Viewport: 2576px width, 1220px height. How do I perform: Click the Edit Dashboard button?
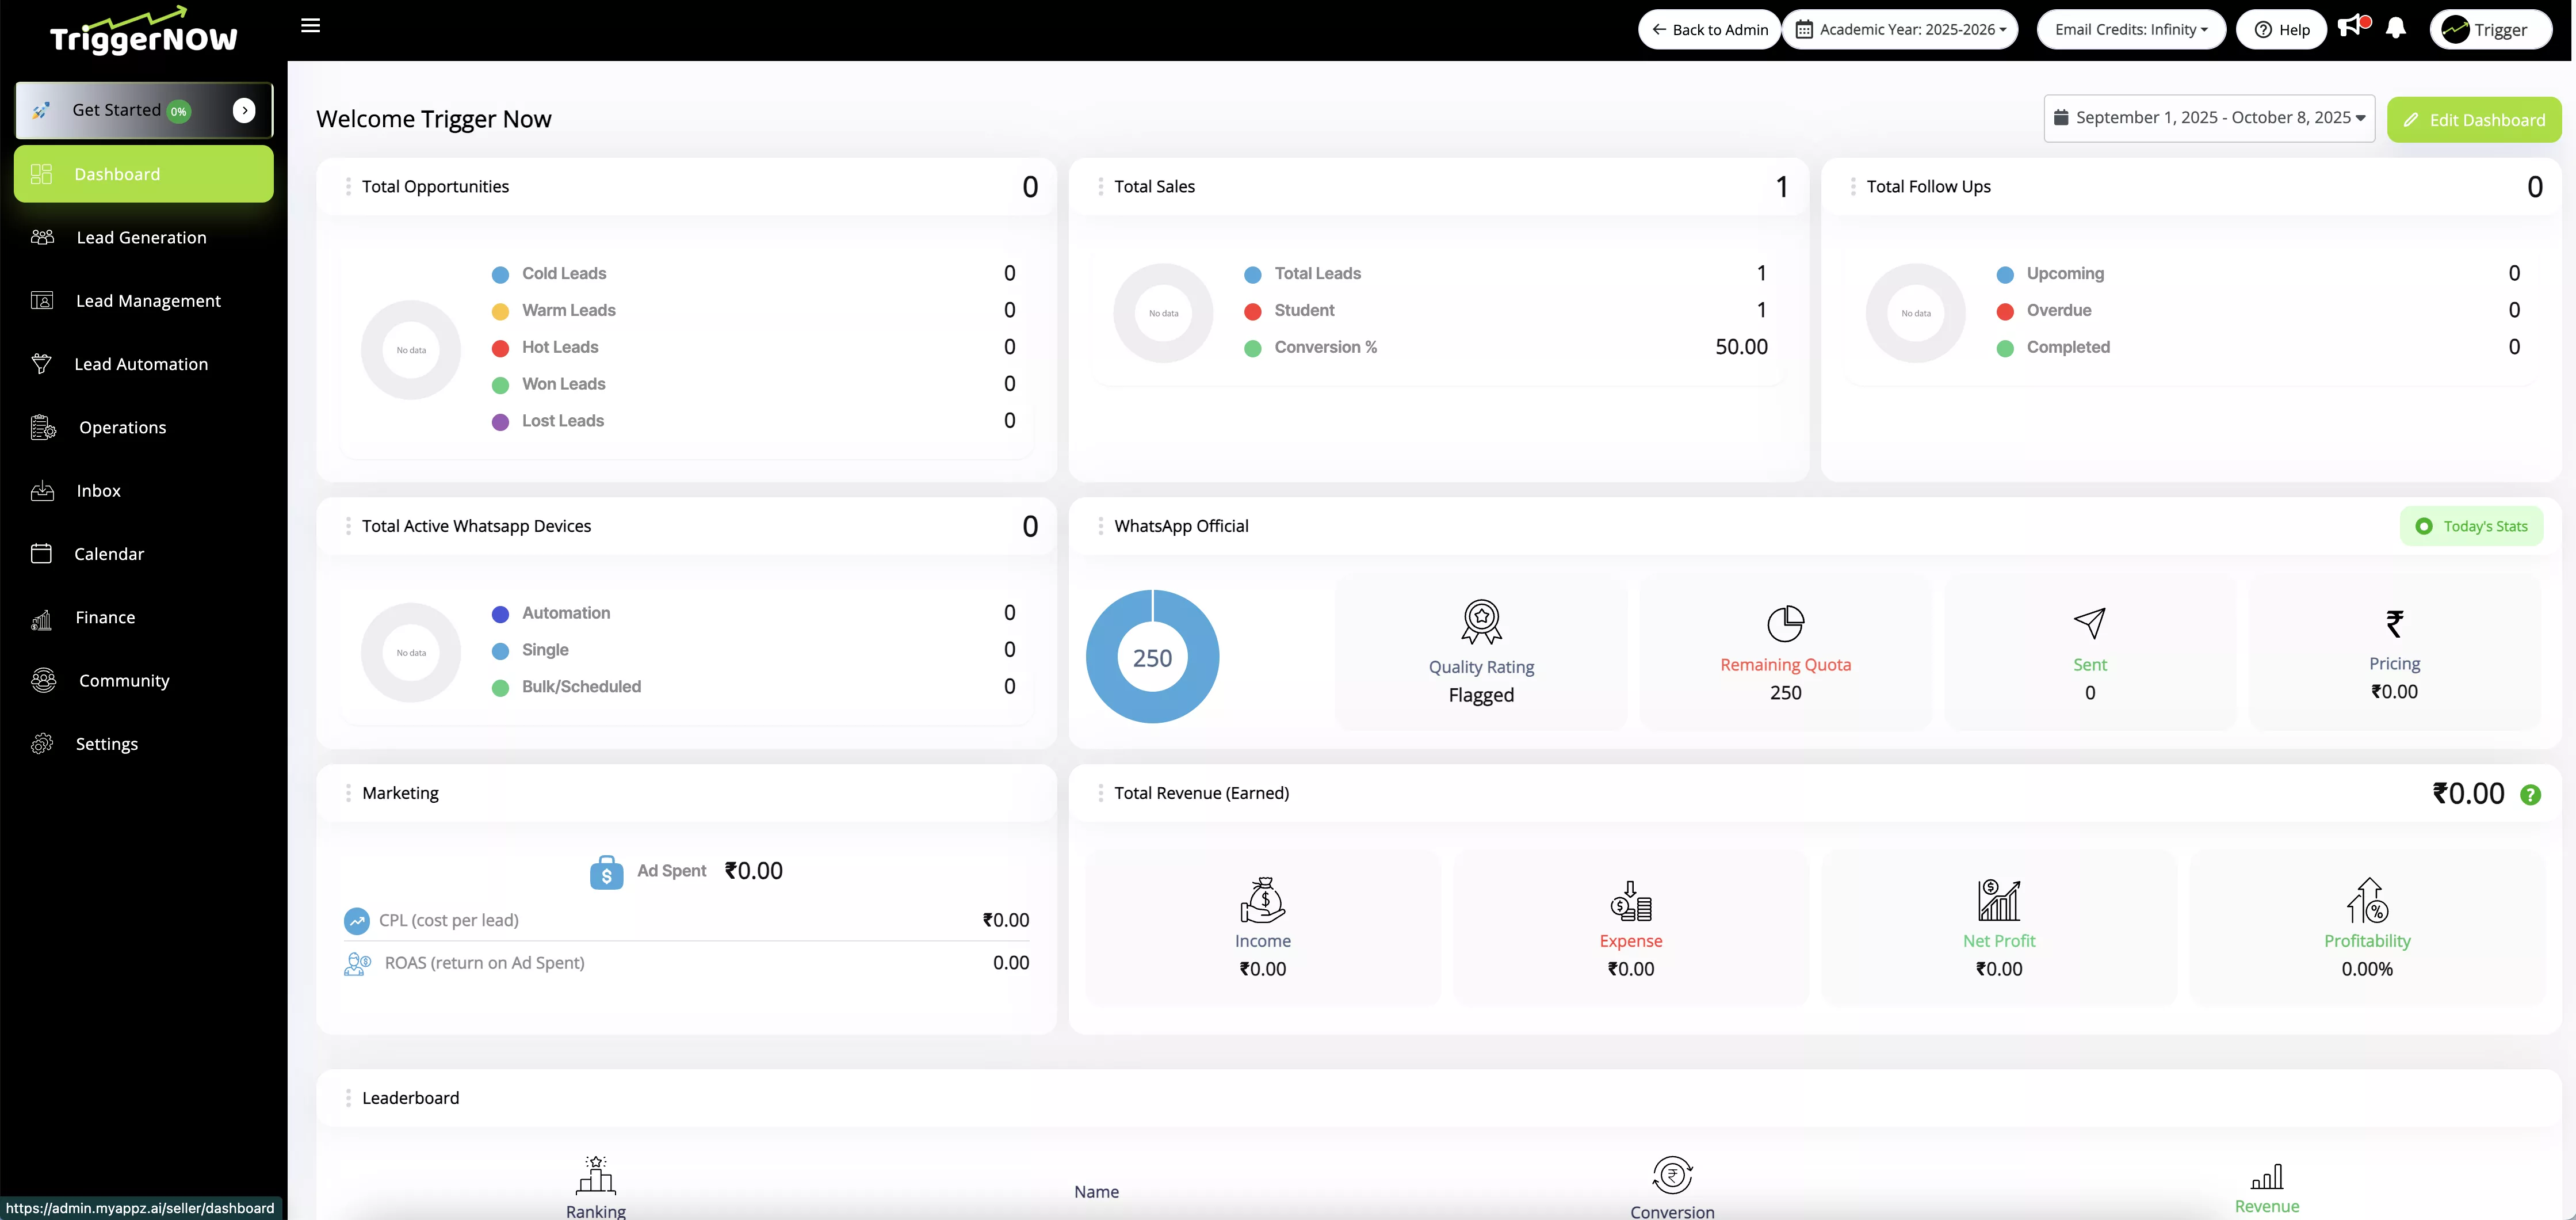(x=2474, y=120)
